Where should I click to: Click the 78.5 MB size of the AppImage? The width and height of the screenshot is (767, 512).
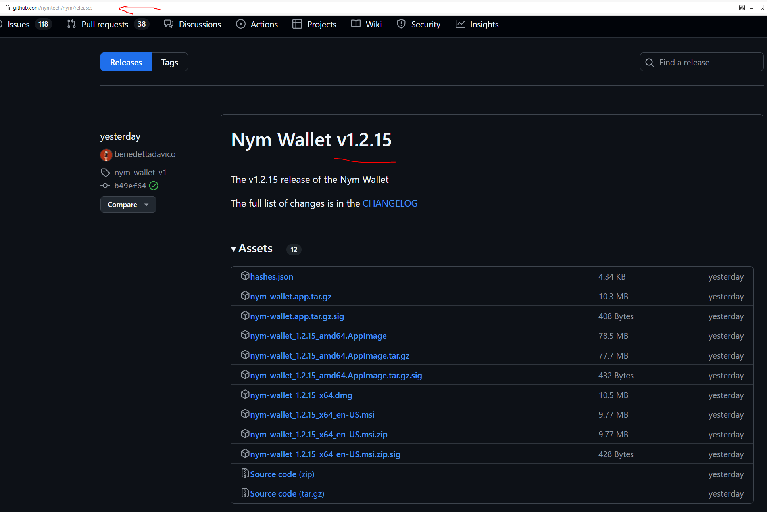click(x=613, y=336)
